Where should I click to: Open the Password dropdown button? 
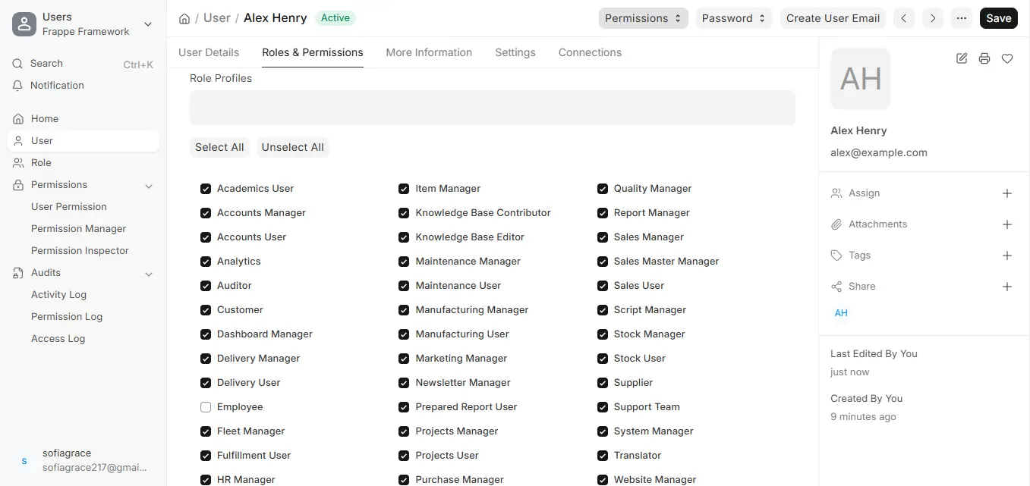point(734,18)
